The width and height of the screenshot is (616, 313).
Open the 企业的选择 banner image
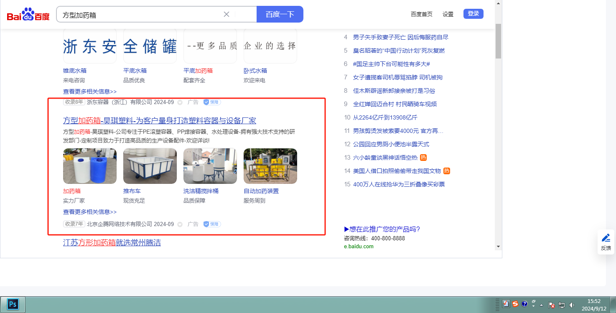click(270, 46)
